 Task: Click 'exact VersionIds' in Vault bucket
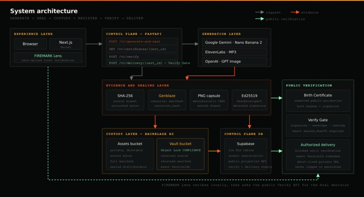click(x=175, y=167)
